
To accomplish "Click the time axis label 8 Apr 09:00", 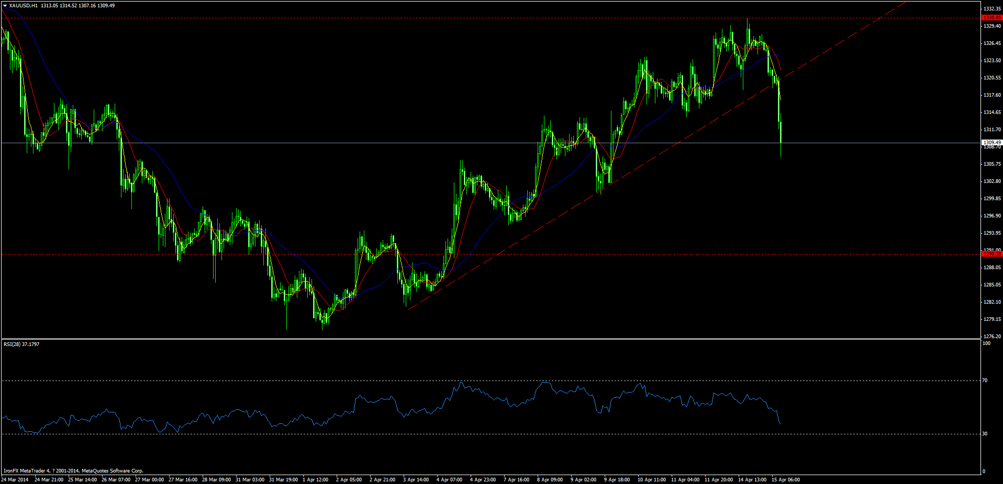I will coord(550,480).
